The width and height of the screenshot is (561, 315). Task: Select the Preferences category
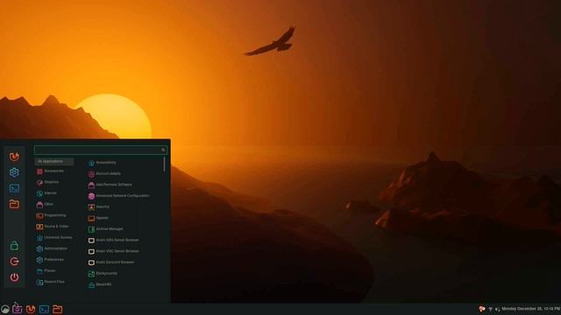click(50, 260)
